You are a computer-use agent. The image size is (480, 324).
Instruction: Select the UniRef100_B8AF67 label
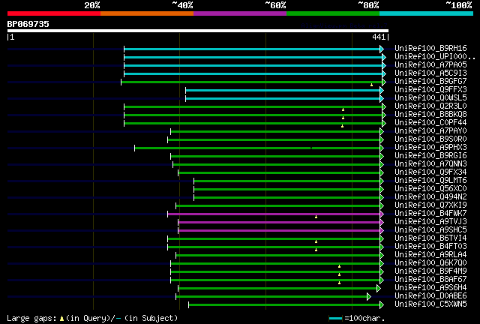click(430, 280)
